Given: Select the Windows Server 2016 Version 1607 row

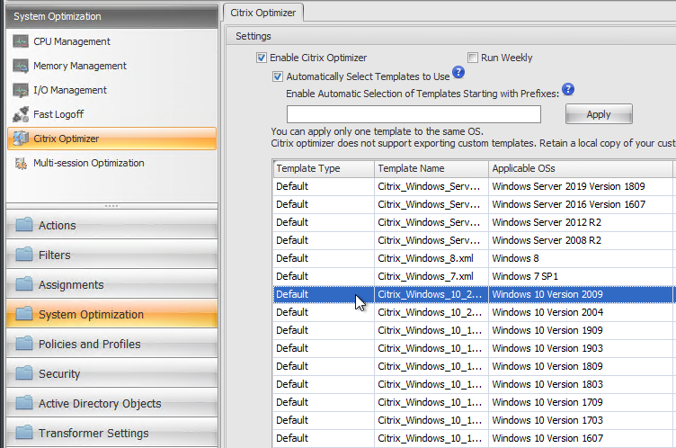Looking at the screenshot, I should point(473,204).
